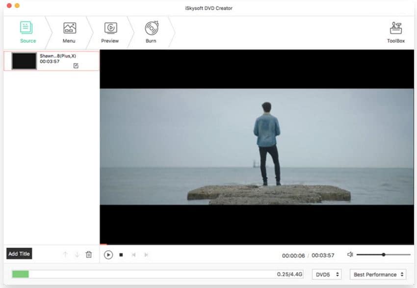Open the DVD5 disc type dropdown
The height and width of the screenshot is (288, 417).
tap(327, 274)
